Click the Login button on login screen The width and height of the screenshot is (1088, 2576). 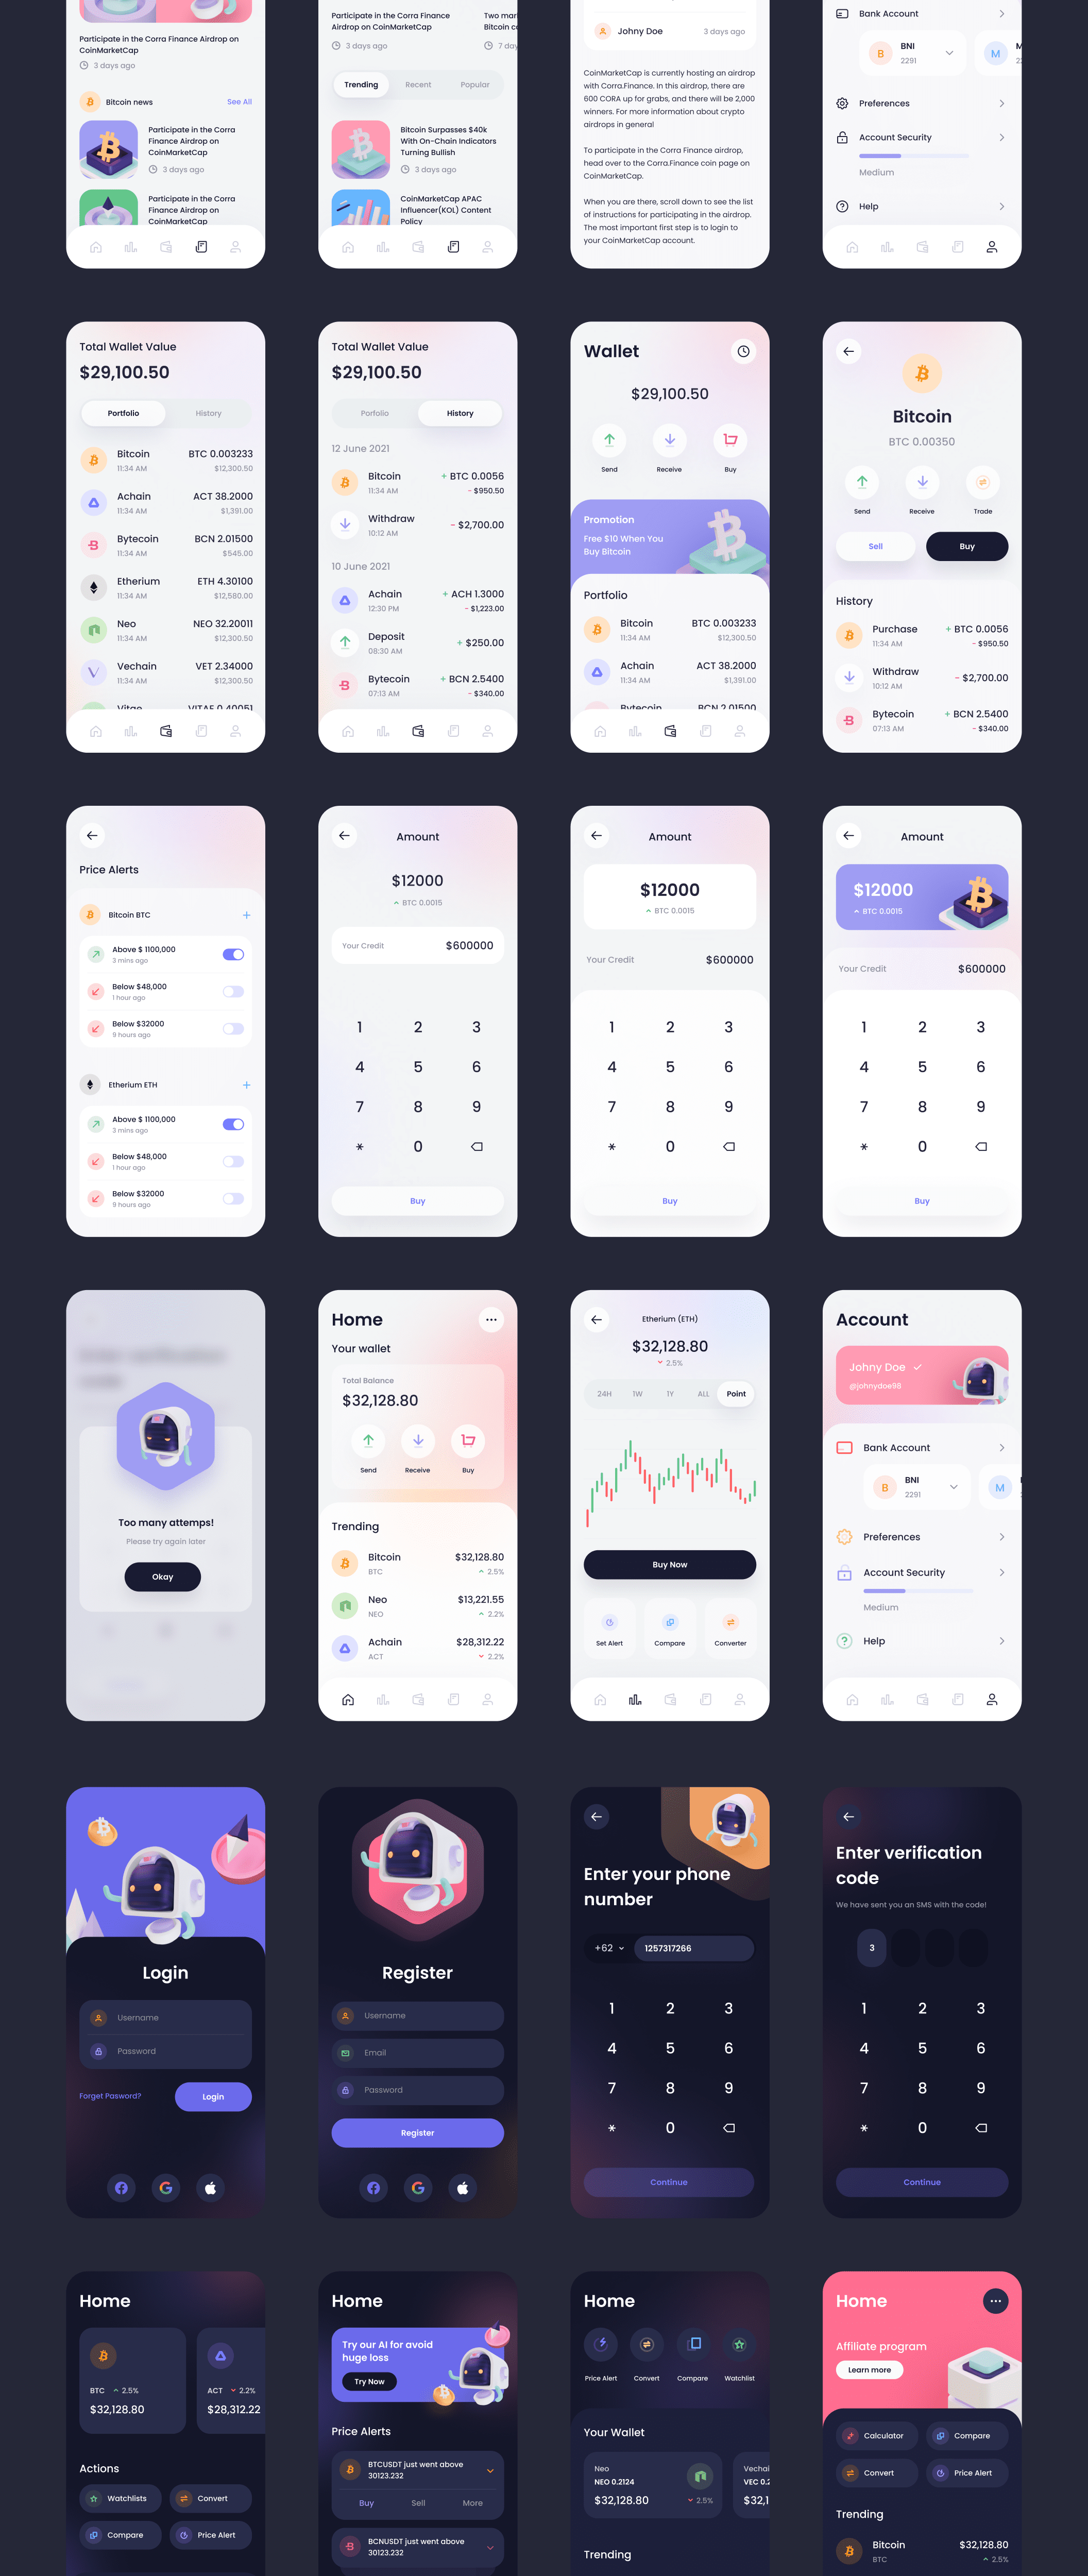(x=215, y=2095)
